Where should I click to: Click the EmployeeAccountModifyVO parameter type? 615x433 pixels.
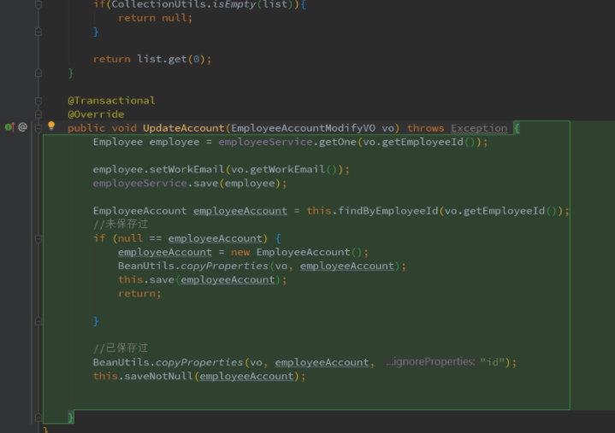point(303,128)
